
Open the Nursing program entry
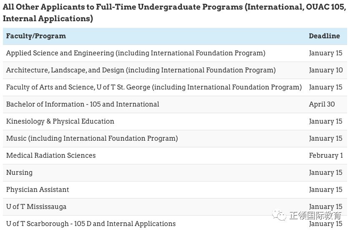[19, 173]
